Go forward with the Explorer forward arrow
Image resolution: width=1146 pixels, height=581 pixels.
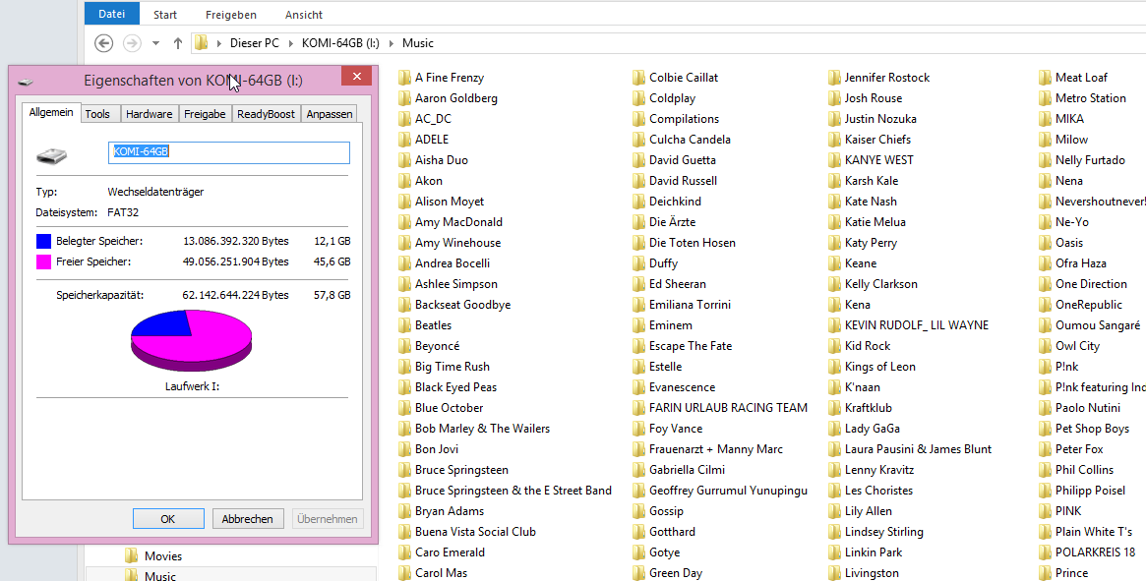pos(132,43)
